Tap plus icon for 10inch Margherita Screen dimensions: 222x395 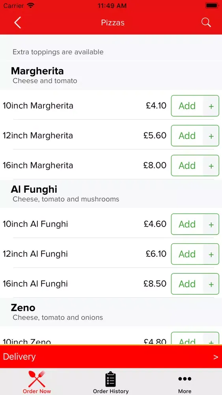pyautogui.click(x=211, y=106)
